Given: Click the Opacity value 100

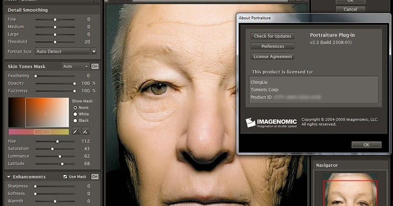Looking at the screenshot, I should point(85,83).
